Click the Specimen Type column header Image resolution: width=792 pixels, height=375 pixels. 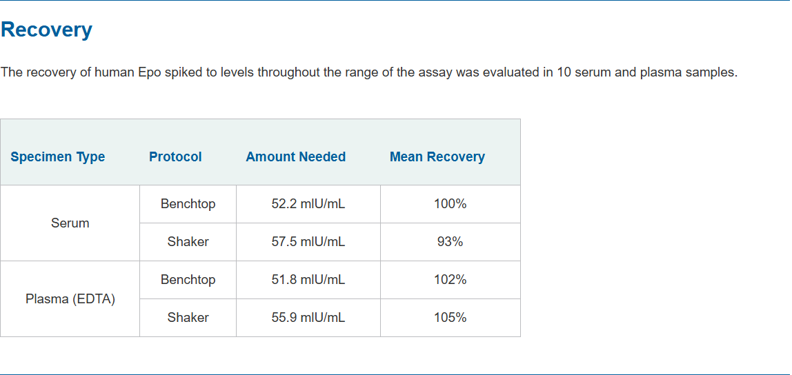[58, 157]
